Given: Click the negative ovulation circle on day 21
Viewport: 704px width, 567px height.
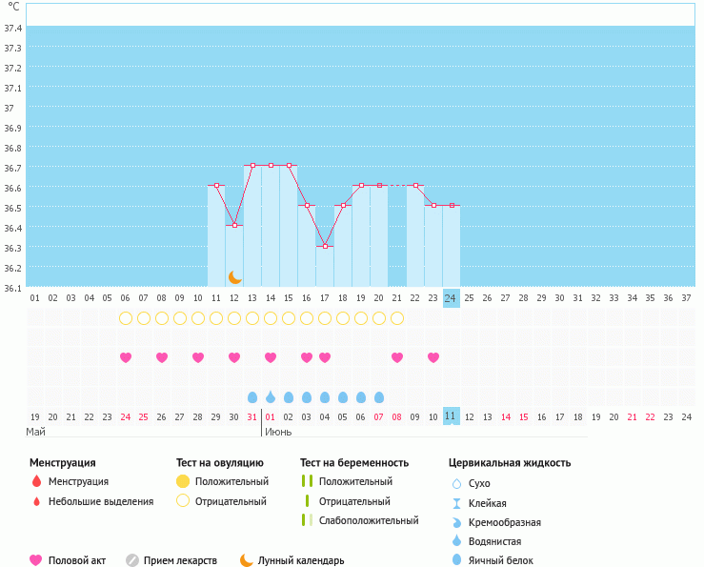Looking at the screenshot, I should tap(397, 317).
